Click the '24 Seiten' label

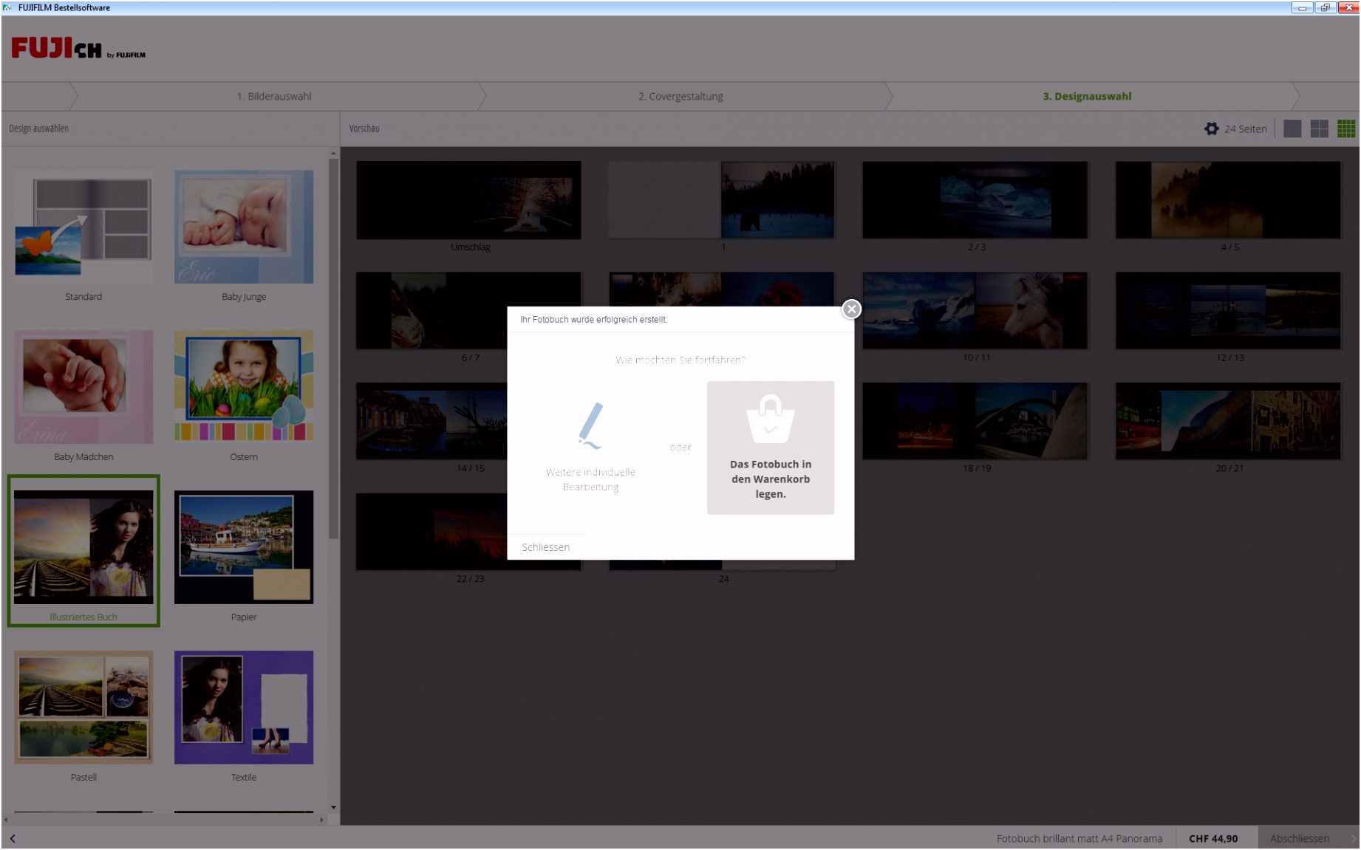click(x=1246, y=128)
